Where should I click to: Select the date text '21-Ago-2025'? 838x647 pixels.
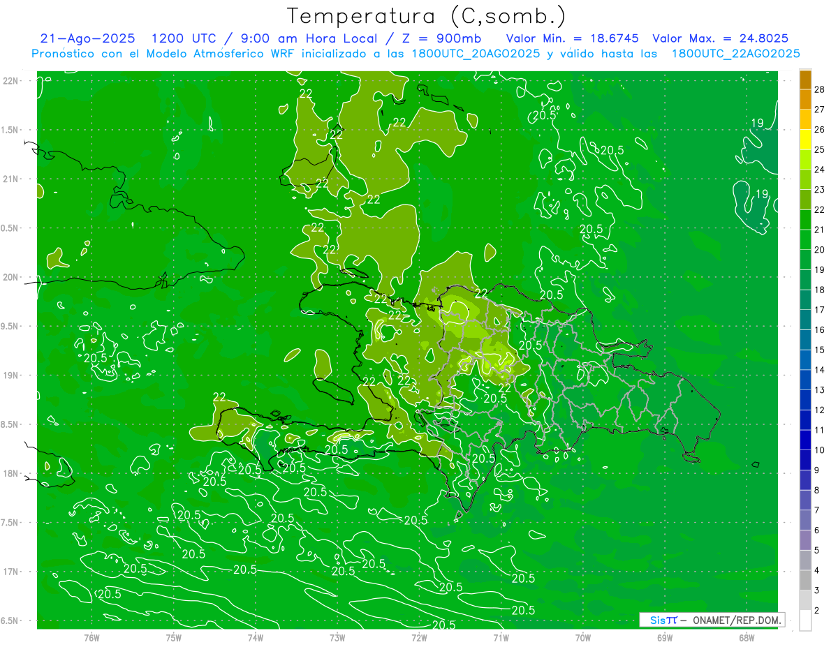87,39
